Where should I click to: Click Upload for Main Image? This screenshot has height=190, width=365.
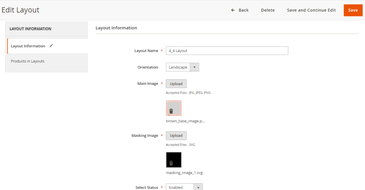click(x=176, y=84)
